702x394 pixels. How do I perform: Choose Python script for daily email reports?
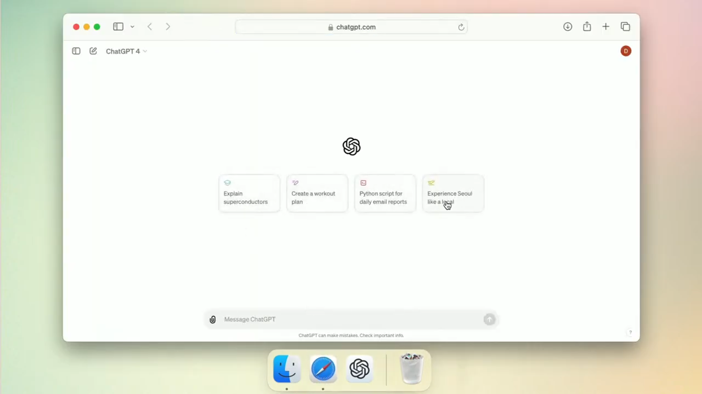[385, 193]
